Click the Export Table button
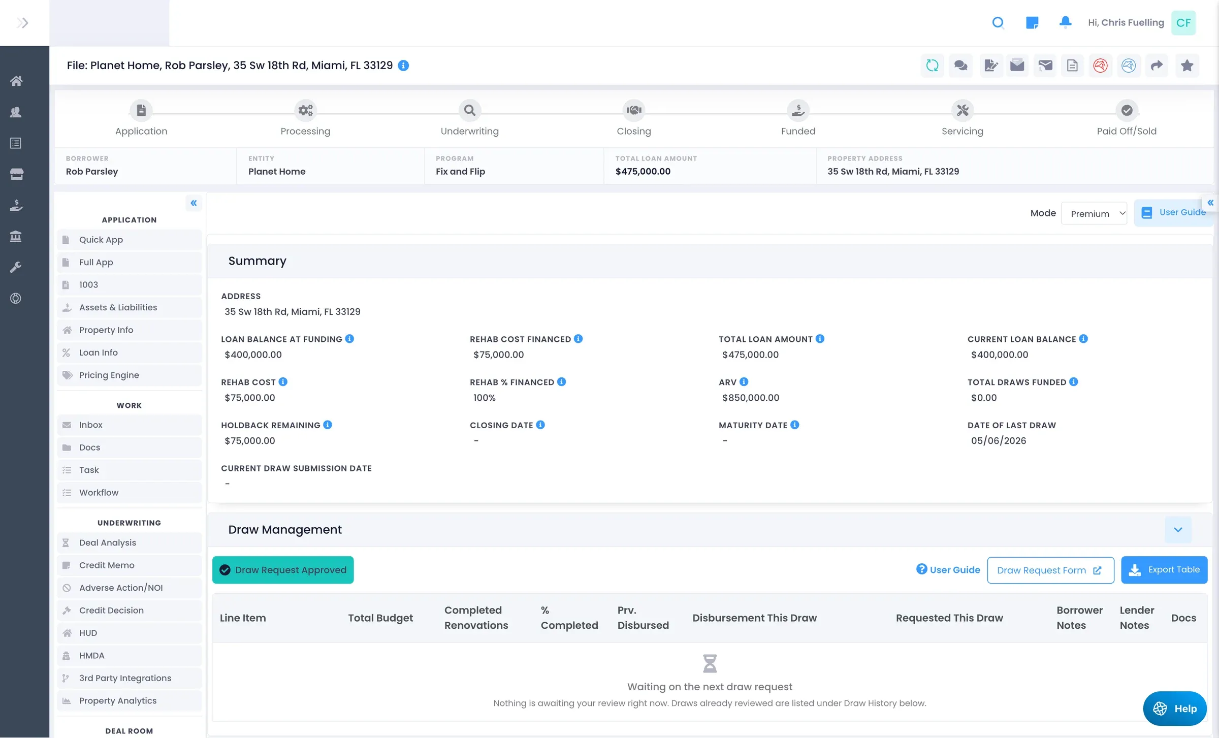The width and height of the screenshot is (1219, 738). [x=1164, y=570]
